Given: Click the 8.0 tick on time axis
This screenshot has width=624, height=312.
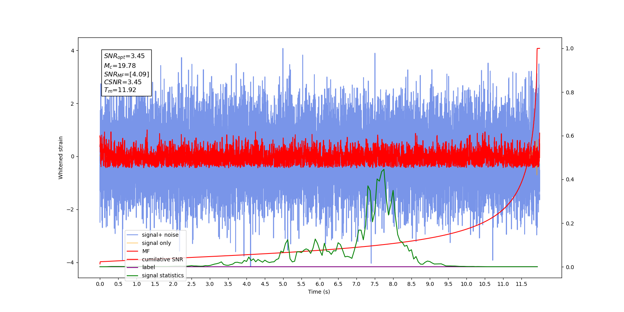Looking at the screenshot, I should pos(393,284).
